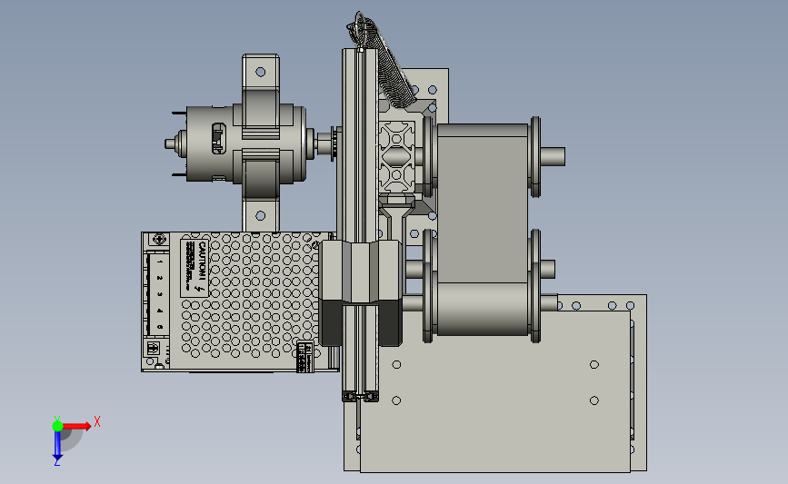Select the slider block clamped on the rail

click(360, 293)
